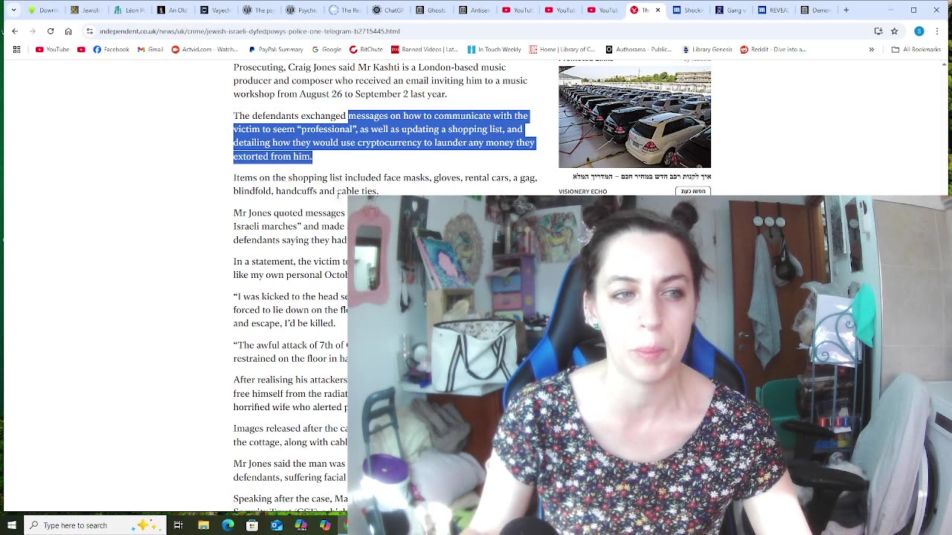The image size is (952, 535).
Task: Open the tab search dropdown
Action: [x=13, y=10]
